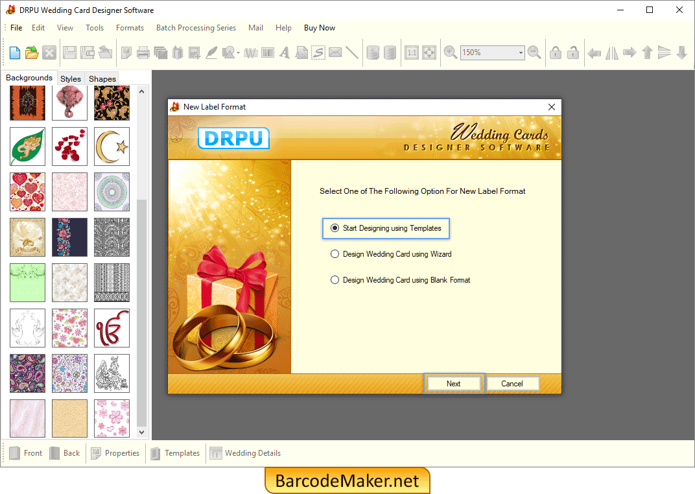Create a new file with the blue page icon
695x494 pixels.
pyautogui.click(x=15, y=53)
